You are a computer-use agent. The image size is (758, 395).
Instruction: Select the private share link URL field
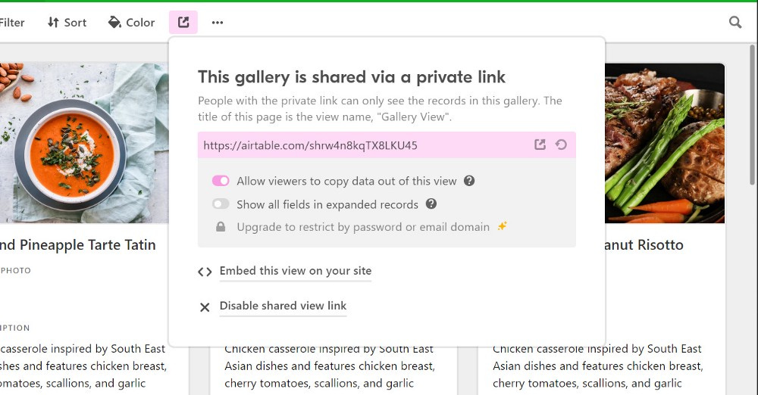(387, 145)
